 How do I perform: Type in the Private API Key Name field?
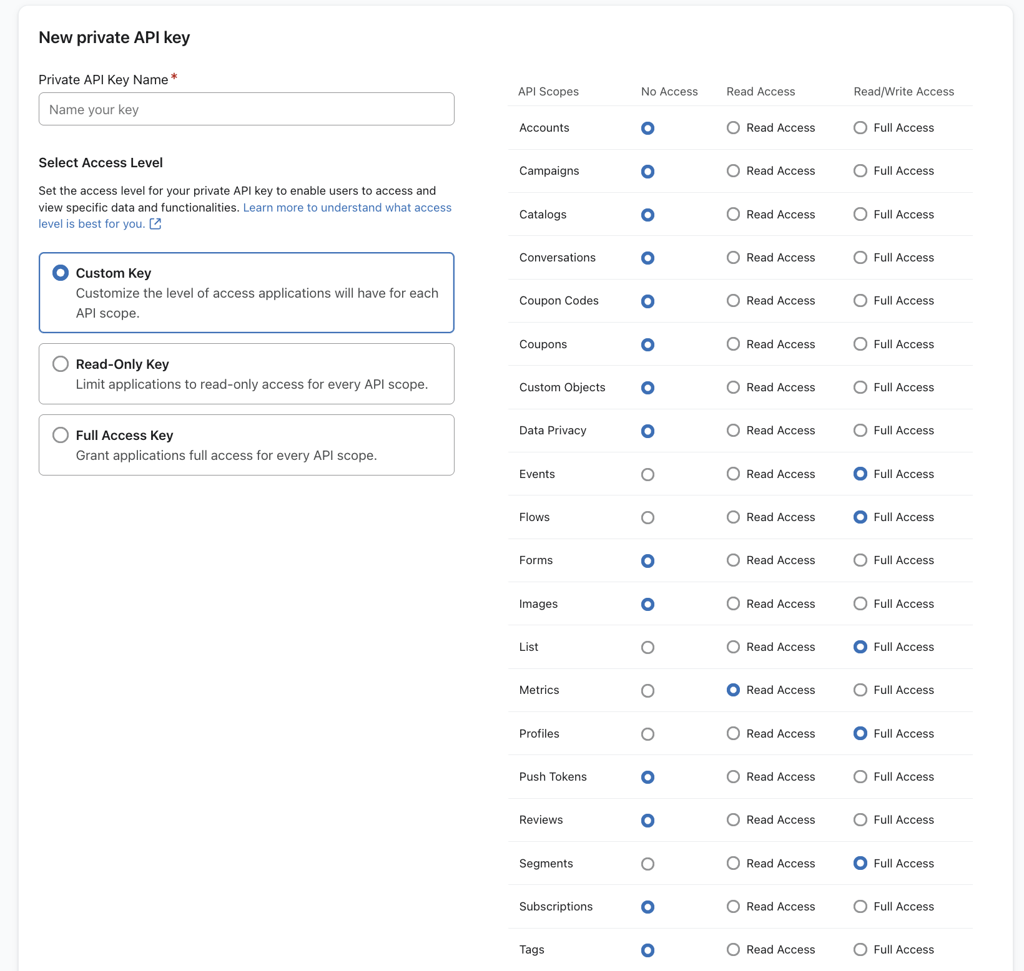[x=246, y=109]
